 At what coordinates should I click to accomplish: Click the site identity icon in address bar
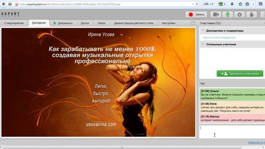coord(17,5)
